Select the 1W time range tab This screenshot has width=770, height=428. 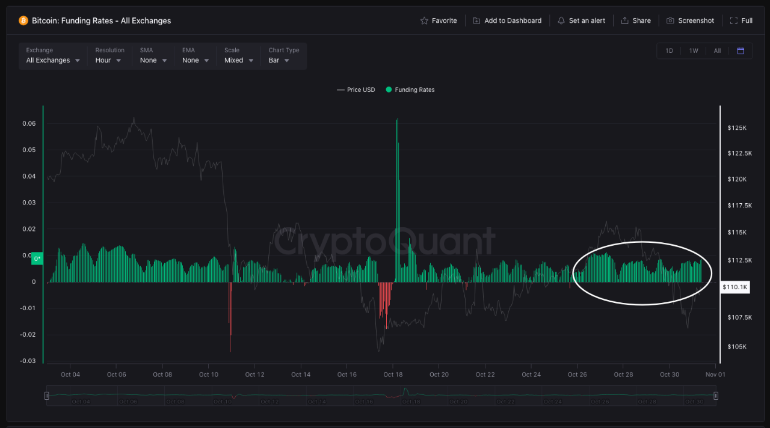[694, 50]
